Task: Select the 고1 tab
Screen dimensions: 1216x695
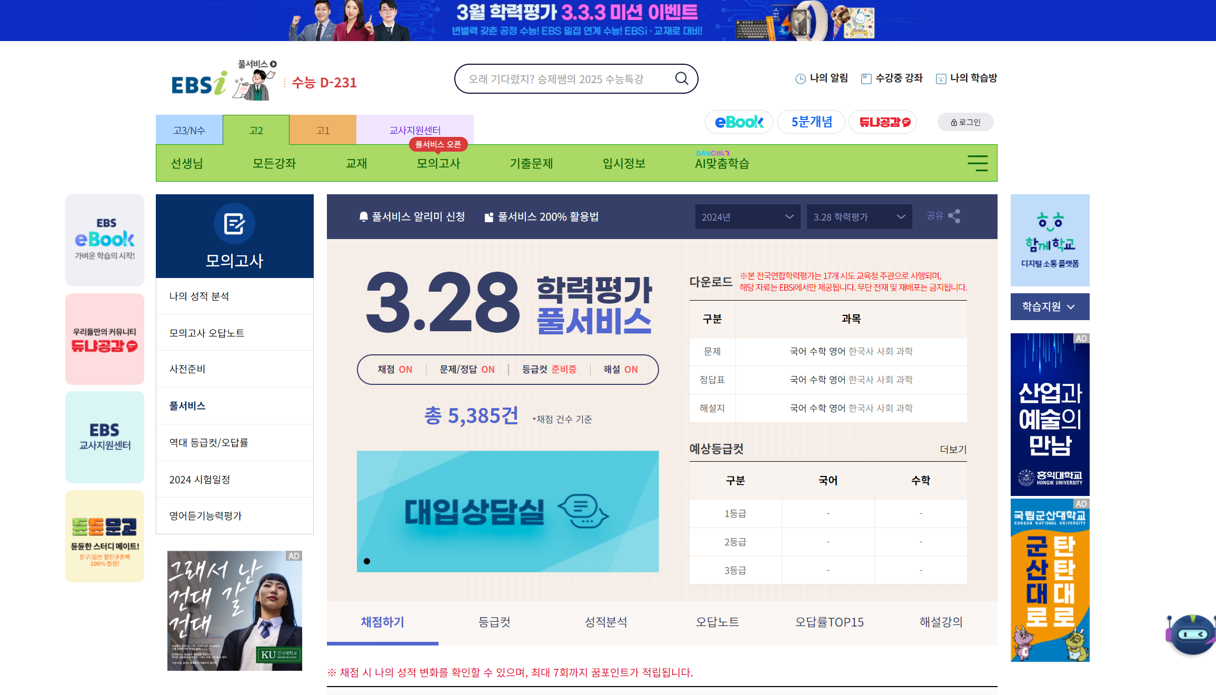Action: click(323, 130)
